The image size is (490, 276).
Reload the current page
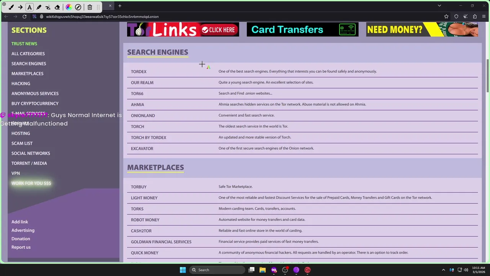point(24,16)
